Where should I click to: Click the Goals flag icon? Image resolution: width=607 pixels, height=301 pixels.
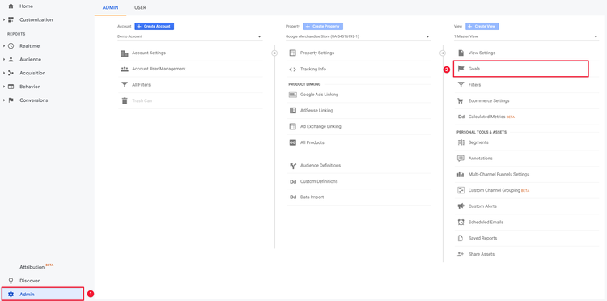pyautogui.click(x=461, y=69)
